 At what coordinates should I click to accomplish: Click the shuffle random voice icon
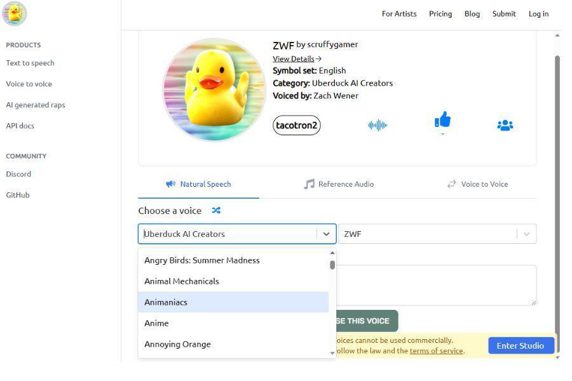pyautogui.click(x=216, y=210)
